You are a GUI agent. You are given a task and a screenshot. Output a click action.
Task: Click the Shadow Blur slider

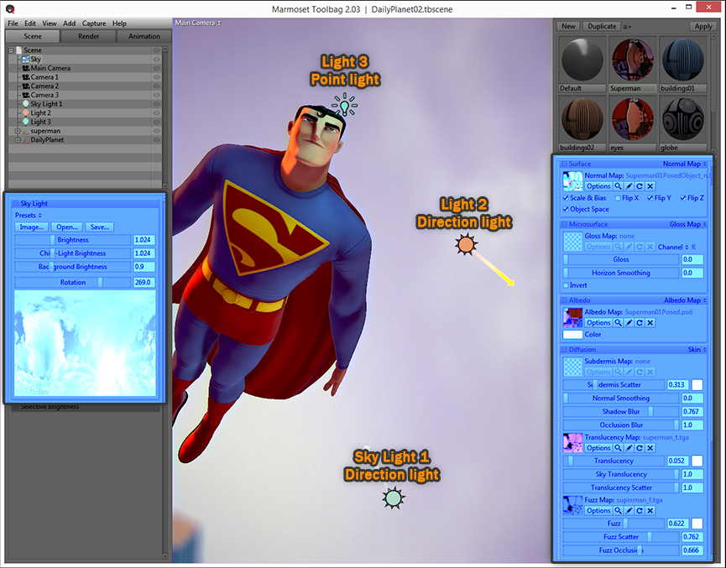(621, 412)
